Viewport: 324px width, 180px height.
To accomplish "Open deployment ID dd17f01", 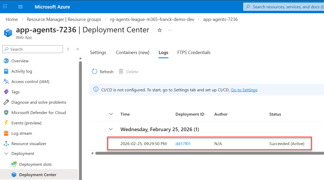I will tap(183, 144).
